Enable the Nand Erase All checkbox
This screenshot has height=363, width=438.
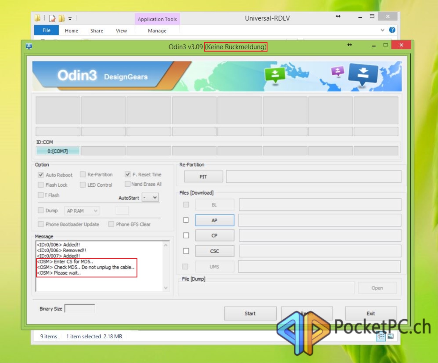click(x=127, y=184)
